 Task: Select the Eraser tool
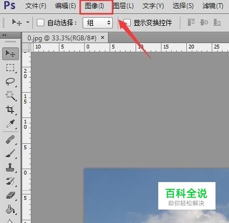[10, 196]
